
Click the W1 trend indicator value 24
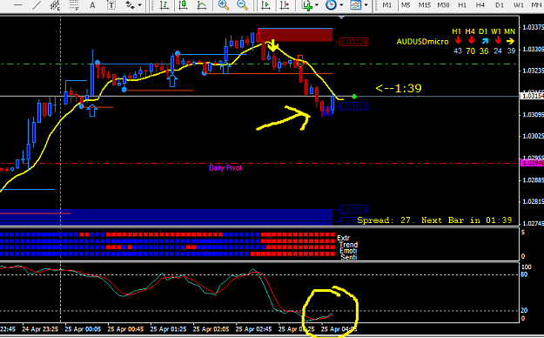click(x=498, y=51)
